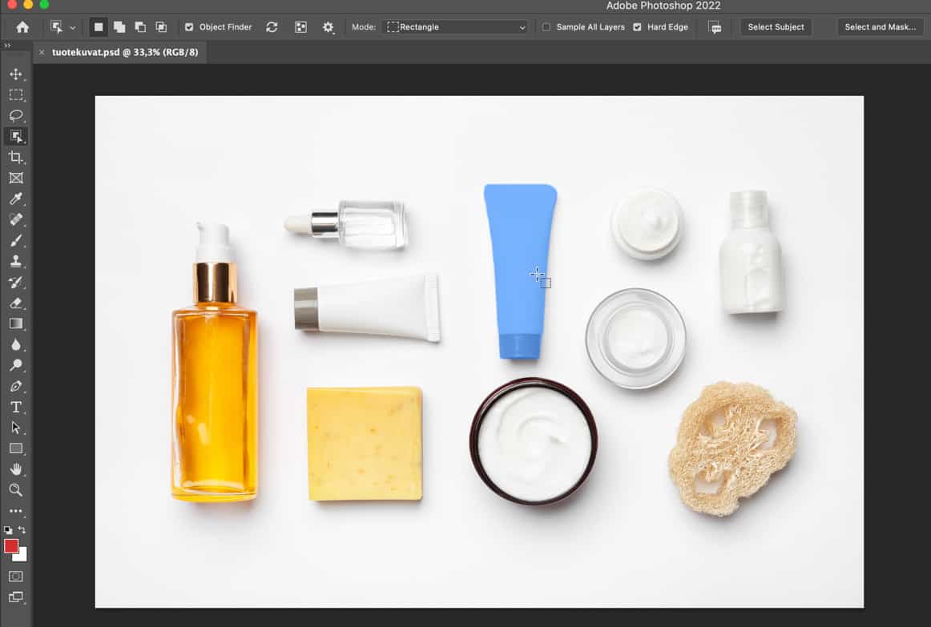Choose New Selection mode

[99, 27]
